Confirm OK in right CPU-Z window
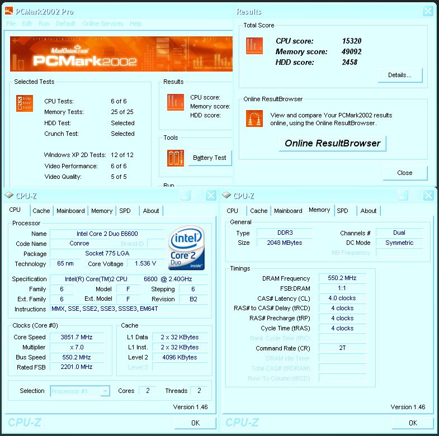The height and width of the screenshot is (436, 439). (x=413, y=423)
